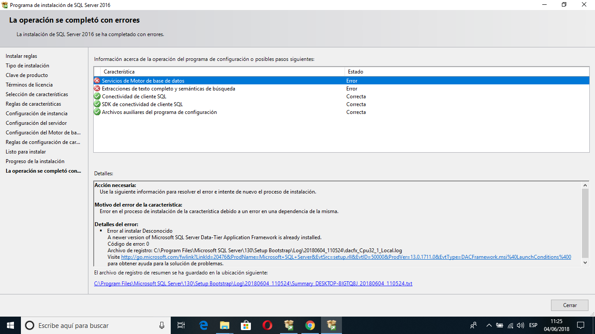The image size is (595, 334).
Task: Select the Extracciones de texto completo row
Action: tap(341, 89)
